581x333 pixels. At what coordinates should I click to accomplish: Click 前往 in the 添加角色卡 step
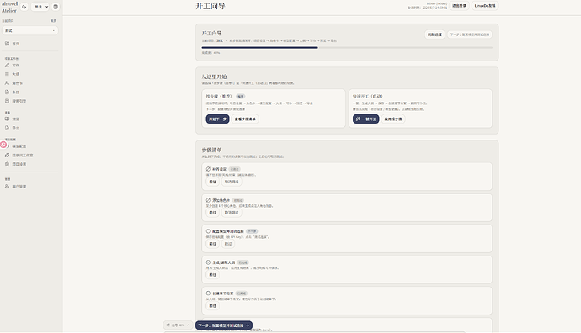[212, 213]
